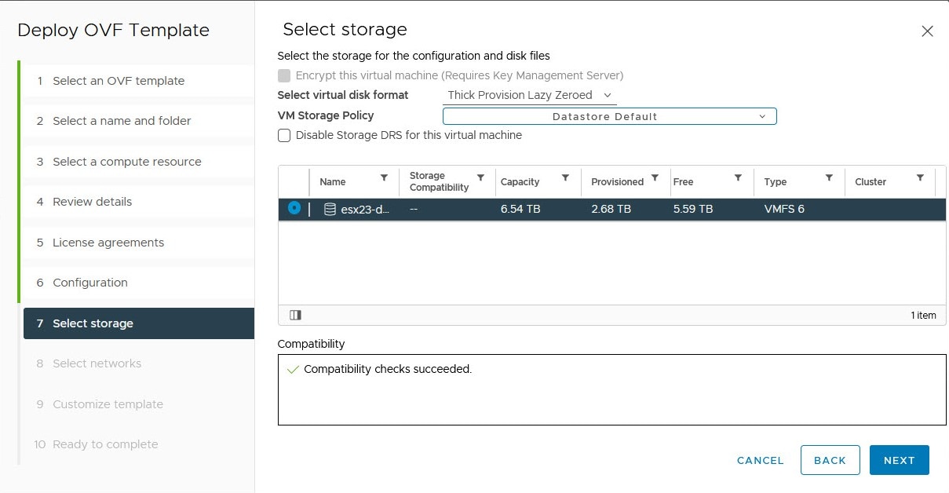Click the VMFS 6 type cell
The width and height of the screenshot is (949, 493).
[x=784, y=209]
